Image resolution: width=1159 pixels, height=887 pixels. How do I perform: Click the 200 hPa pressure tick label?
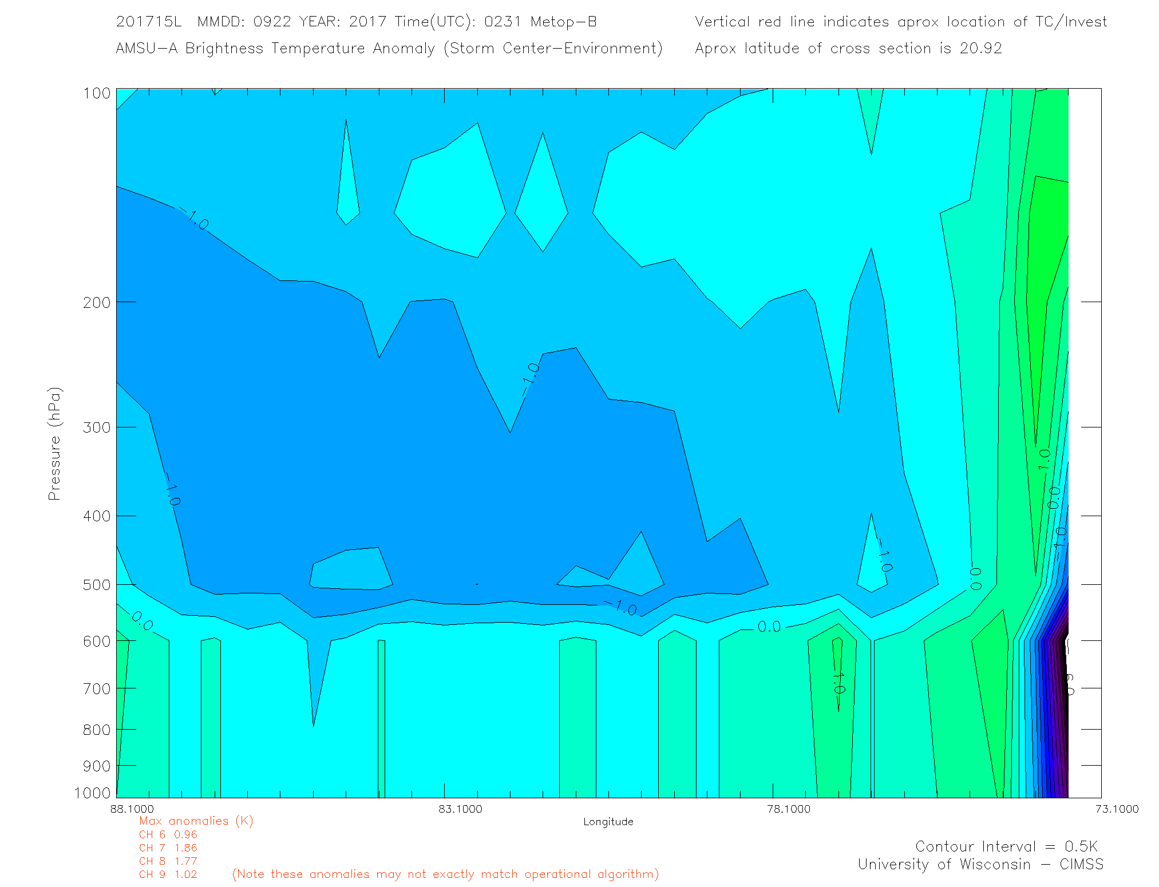pyautogui.click(x=97, y=302)
